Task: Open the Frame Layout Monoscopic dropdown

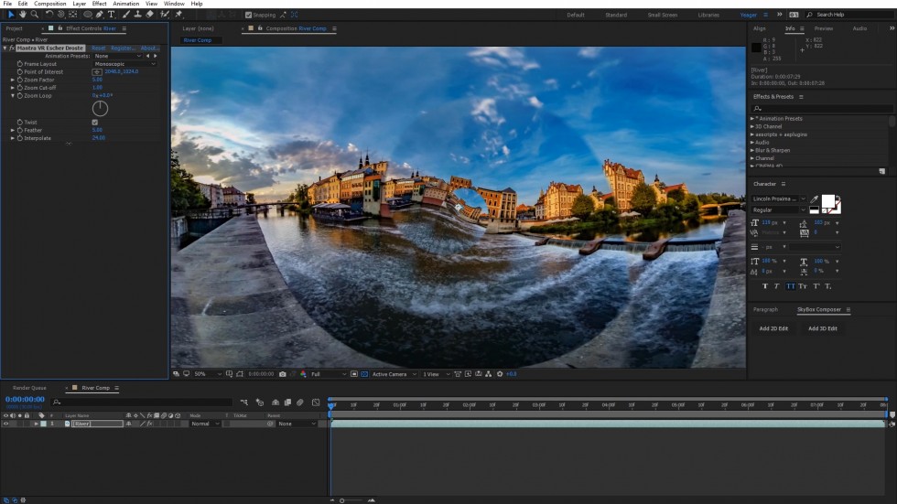Action: (124, 64)
